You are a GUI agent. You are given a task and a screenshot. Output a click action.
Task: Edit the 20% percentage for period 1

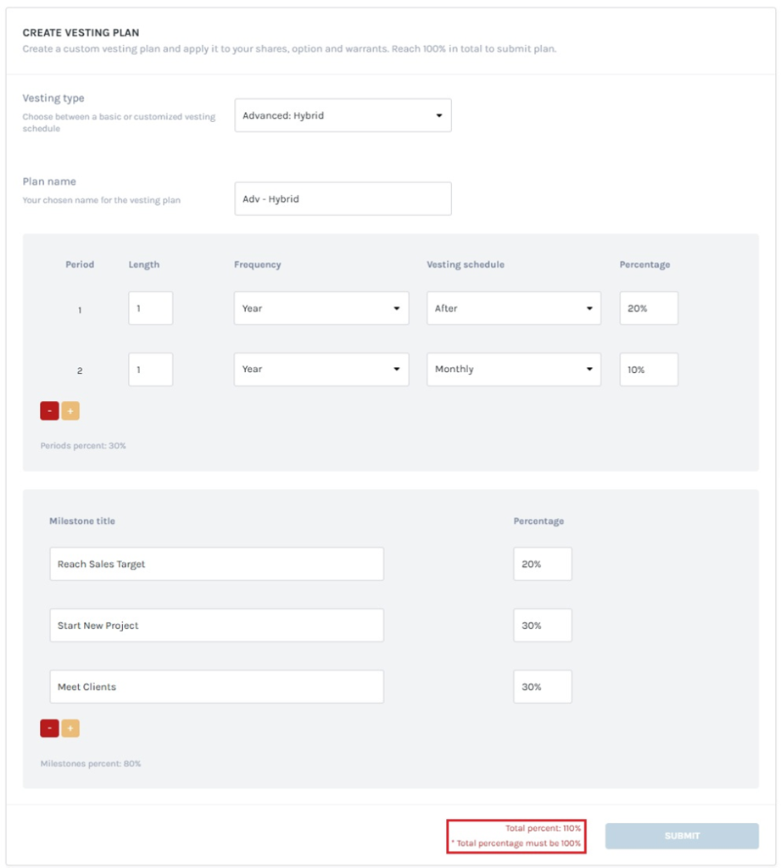tap(648, 308)
